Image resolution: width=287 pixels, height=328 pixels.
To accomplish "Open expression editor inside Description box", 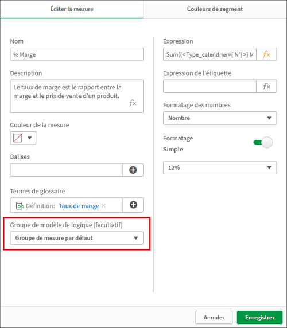I will (133, 103).
